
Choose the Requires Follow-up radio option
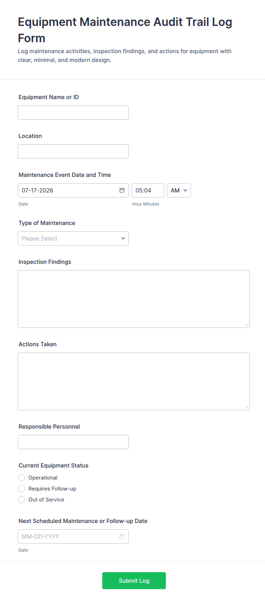click(21, 489)
